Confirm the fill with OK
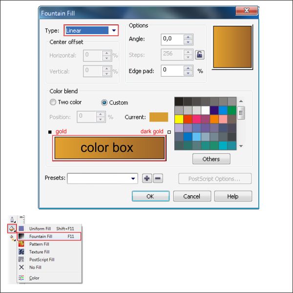The image size is (293, 293). tap(150, 196)
